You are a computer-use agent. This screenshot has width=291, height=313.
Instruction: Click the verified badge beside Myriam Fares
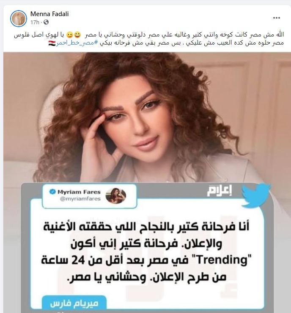[52, 192]
